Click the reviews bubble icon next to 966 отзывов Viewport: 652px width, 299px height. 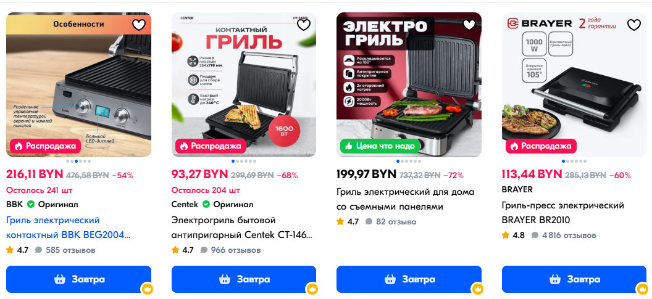point(204,250)
